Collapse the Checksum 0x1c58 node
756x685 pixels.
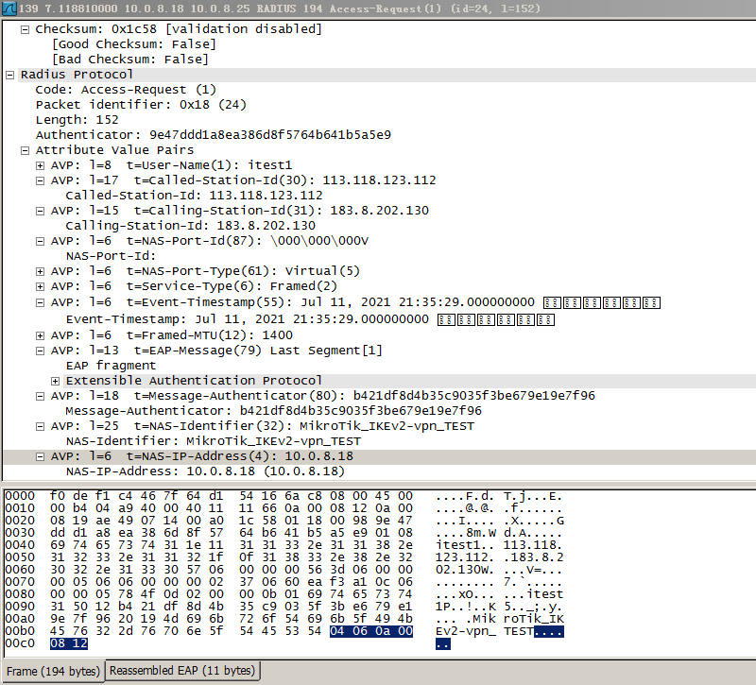point(26,30)
